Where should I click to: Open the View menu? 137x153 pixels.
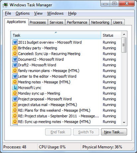[38, 13]
